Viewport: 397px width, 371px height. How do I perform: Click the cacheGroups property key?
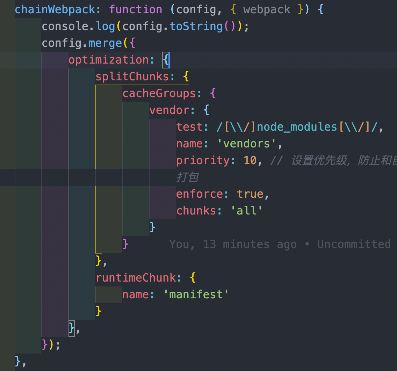coord(158,93)
